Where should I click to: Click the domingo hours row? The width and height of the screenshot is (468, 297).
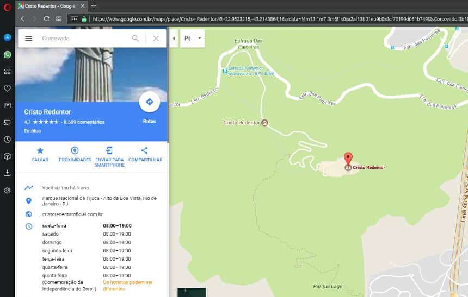[x=87, y=243]
